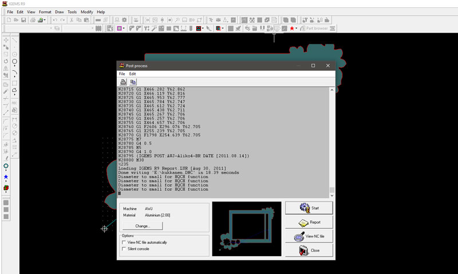Click the 'Aluminium [2.00]' material value
This screenshot has width=458, height=274.
click(x=157, y=215)
